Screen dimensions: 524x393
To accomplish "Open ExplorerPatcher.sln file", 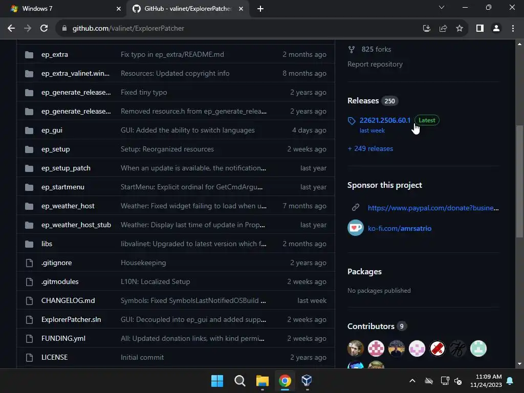I will point(71,319).
